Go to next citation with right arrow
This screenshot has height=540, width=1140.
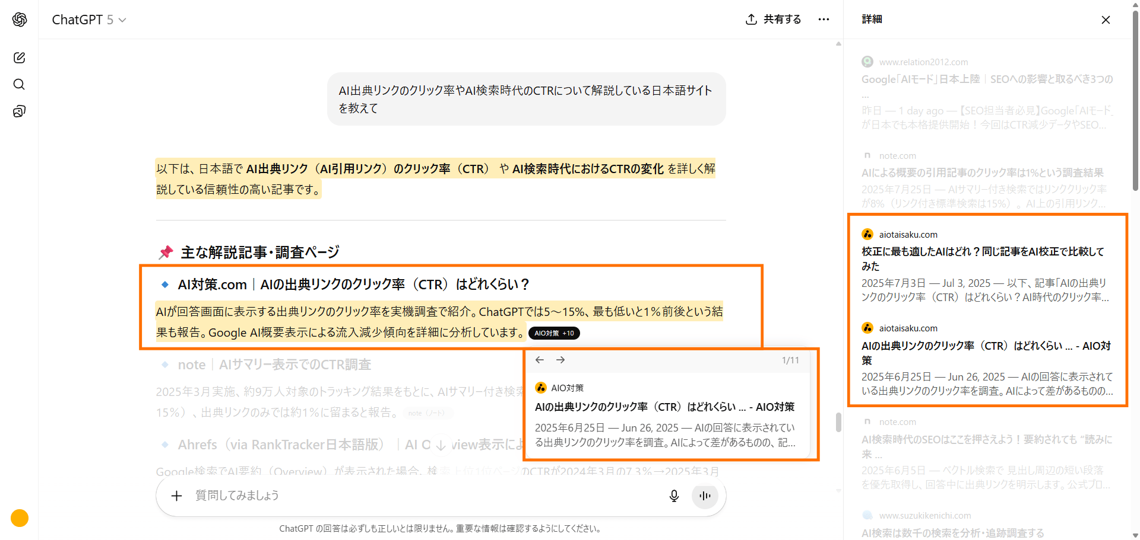pos(560,360)
